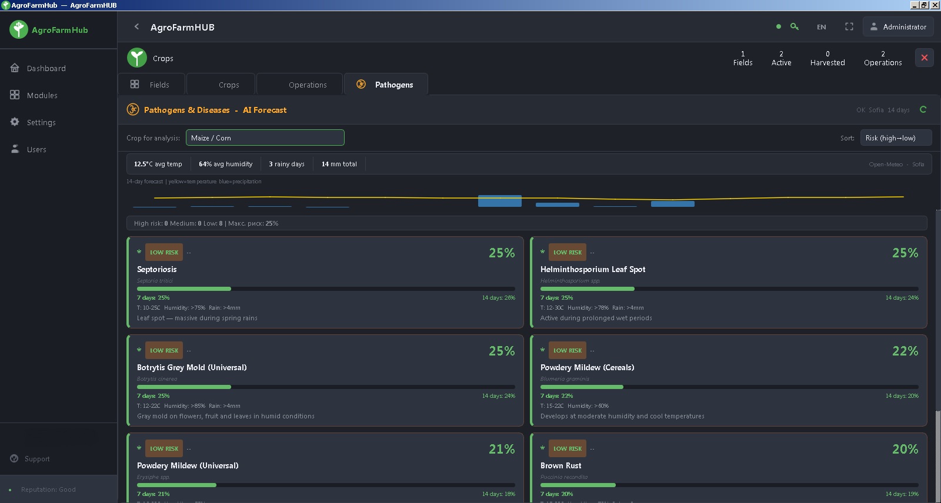Switch to the Operations tab
Viewport: 941px width, 503px height.
(x=300, y=85)
